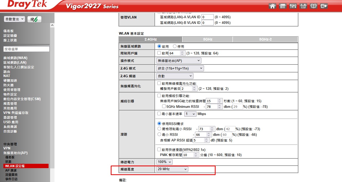Click the Home icon in top bar
Viewport: 342px width, 182px height.
(272, 6)
